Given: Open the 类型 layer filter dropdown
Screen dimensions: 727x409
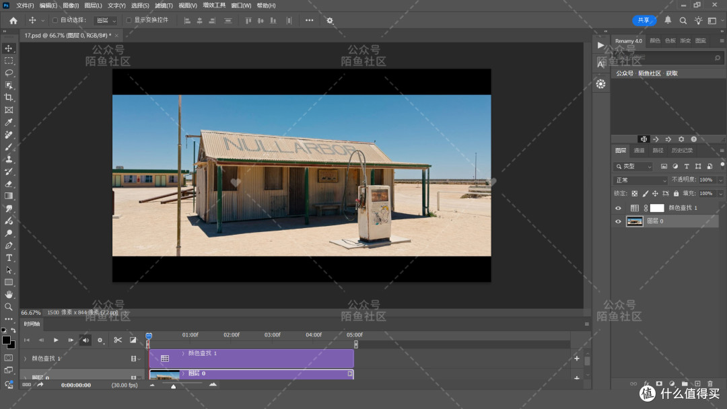Looking at the screenshot, I should click(x=633, y=166).
